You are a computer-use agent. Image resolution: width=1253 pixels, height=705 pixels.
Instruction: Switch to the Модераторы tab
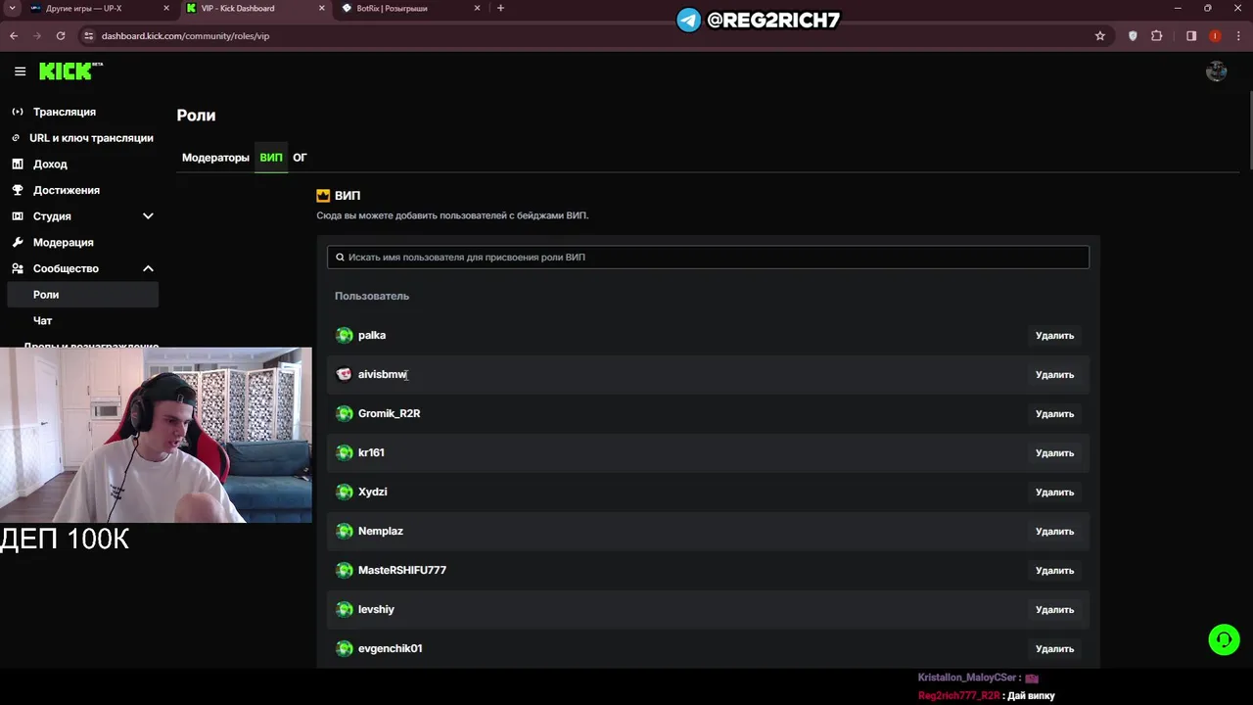(x=215, y=158)
